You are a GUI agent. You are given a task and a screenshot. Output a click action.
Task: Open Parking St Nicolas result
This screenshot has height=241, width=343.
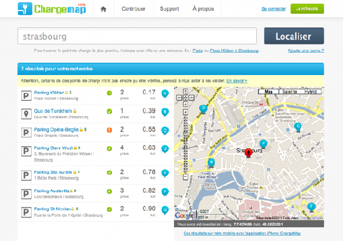tap(52, 209)
